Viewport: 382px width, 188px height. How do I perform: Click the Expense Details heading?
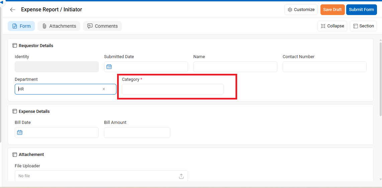coord(34,112)
